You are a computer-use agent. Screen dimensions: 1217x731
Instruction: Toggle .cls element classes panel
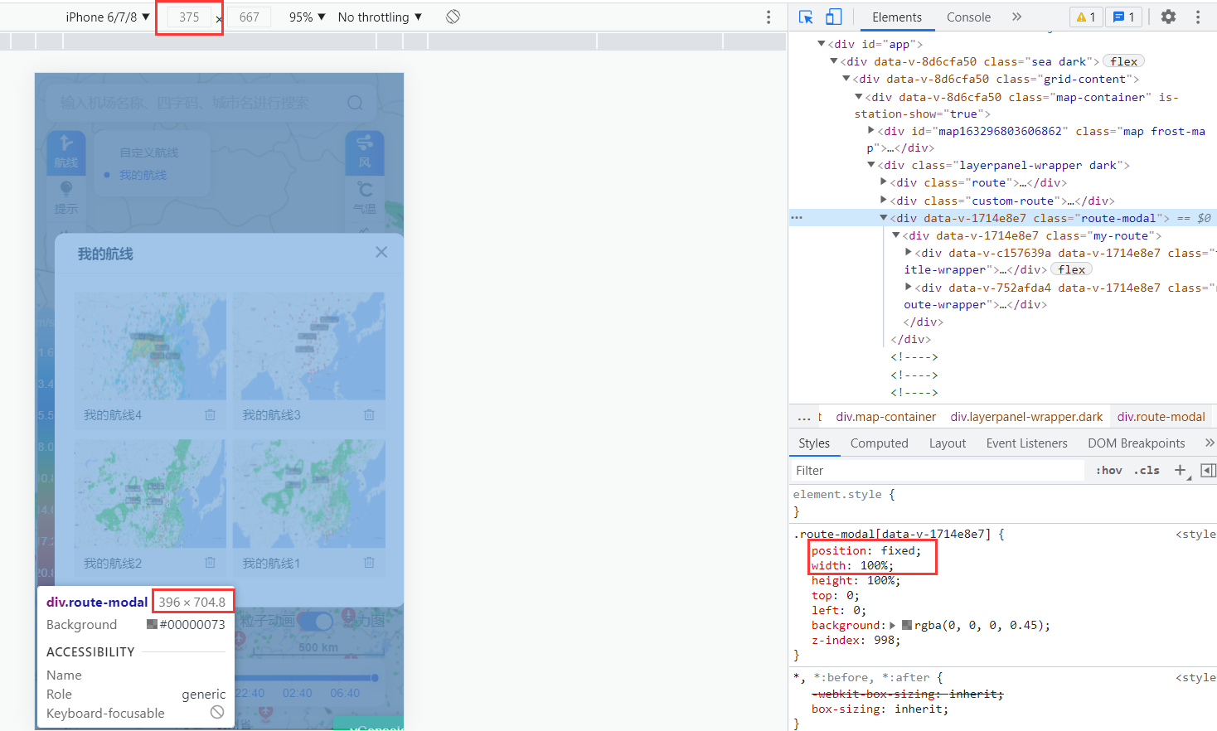1147,470
